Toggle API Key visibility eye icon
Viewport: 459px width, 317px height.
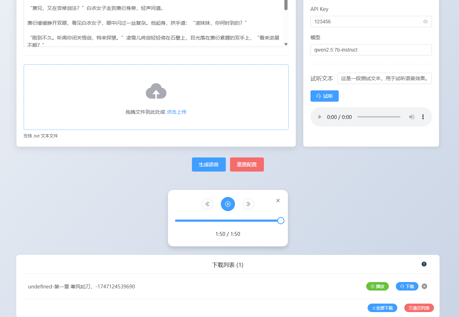coord(425,22)
